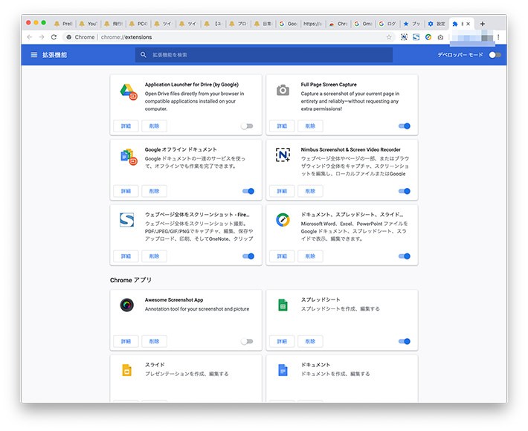Focus the extensions search field

point(264,54)
